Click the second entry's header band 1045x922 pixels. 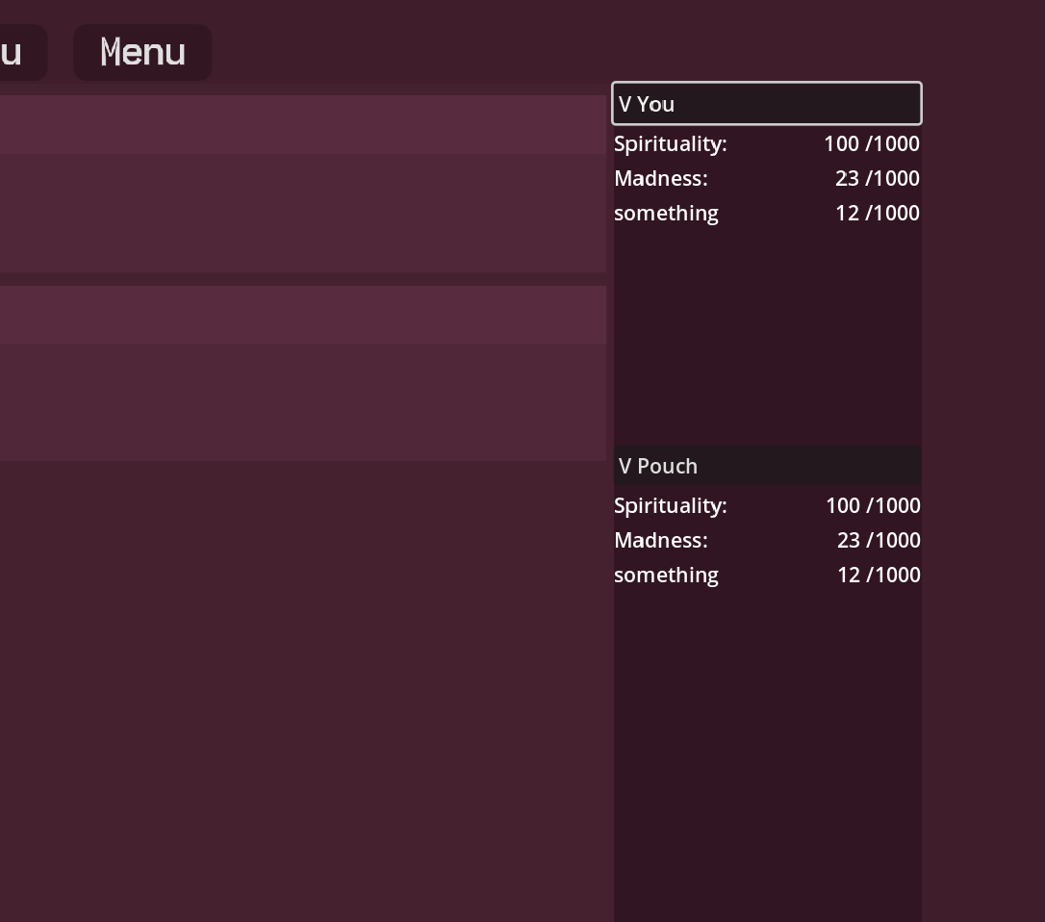click(x=302, y=315)
